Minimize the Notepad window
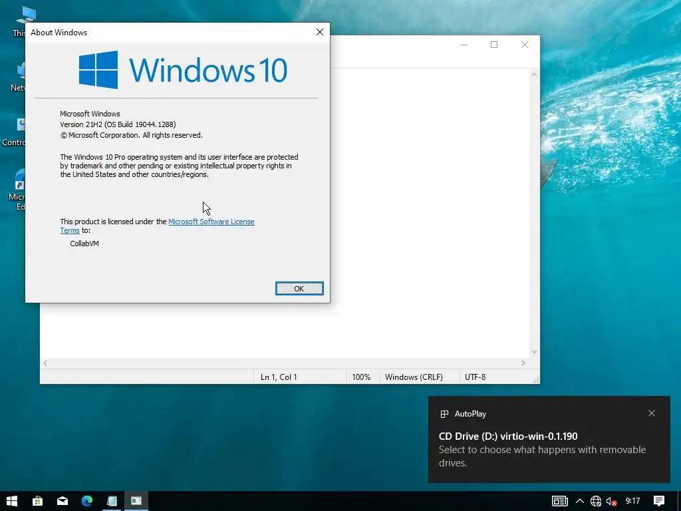 point(464,45)
